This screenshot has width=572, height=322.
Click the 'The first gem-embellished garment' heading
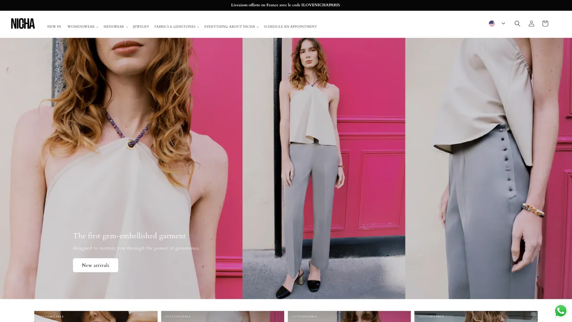pos(129,236)
